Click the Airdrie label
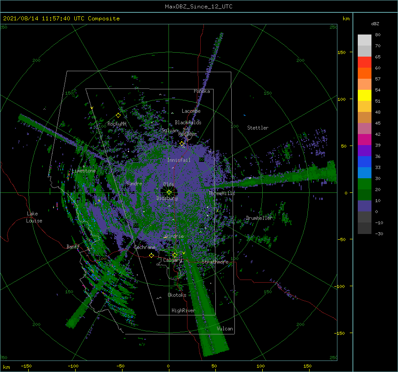This screenshot has width=398, height=372. (174, 236)
